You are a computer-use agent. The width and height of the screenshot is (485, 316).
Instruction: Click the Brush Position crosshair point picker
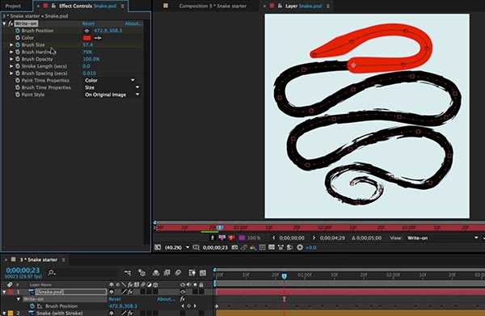pyautogui.click(x=86, y=31)
